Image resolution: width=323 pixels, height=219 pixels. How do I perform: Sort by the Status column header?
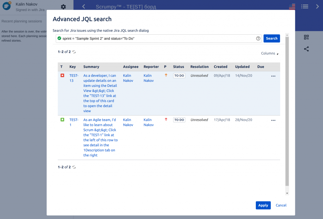(179, 67)
